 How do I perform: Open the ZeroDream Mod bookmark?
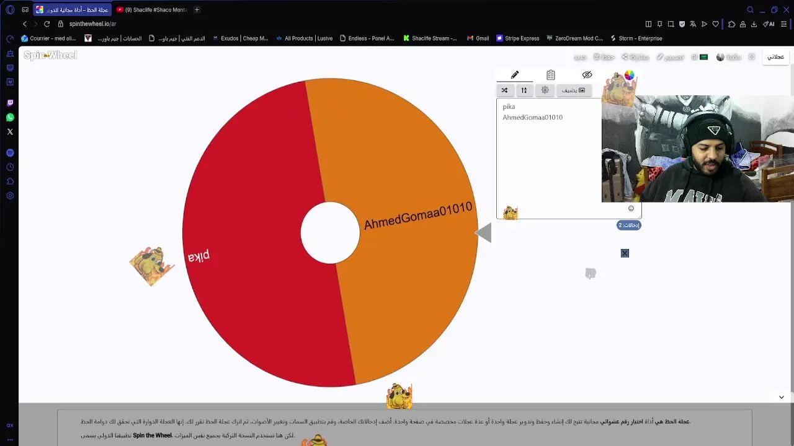point(574,38)
